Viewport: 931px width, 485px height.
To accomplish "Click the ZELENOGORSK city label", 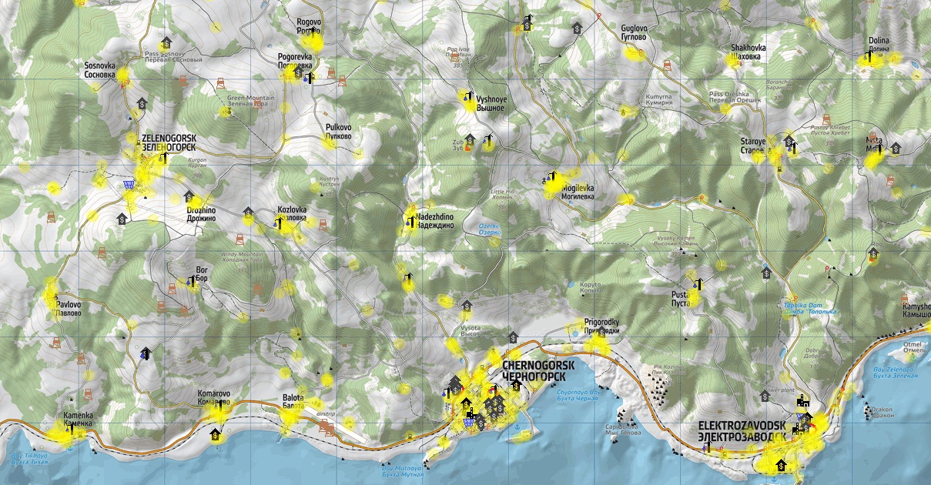I will pos(168,142).
